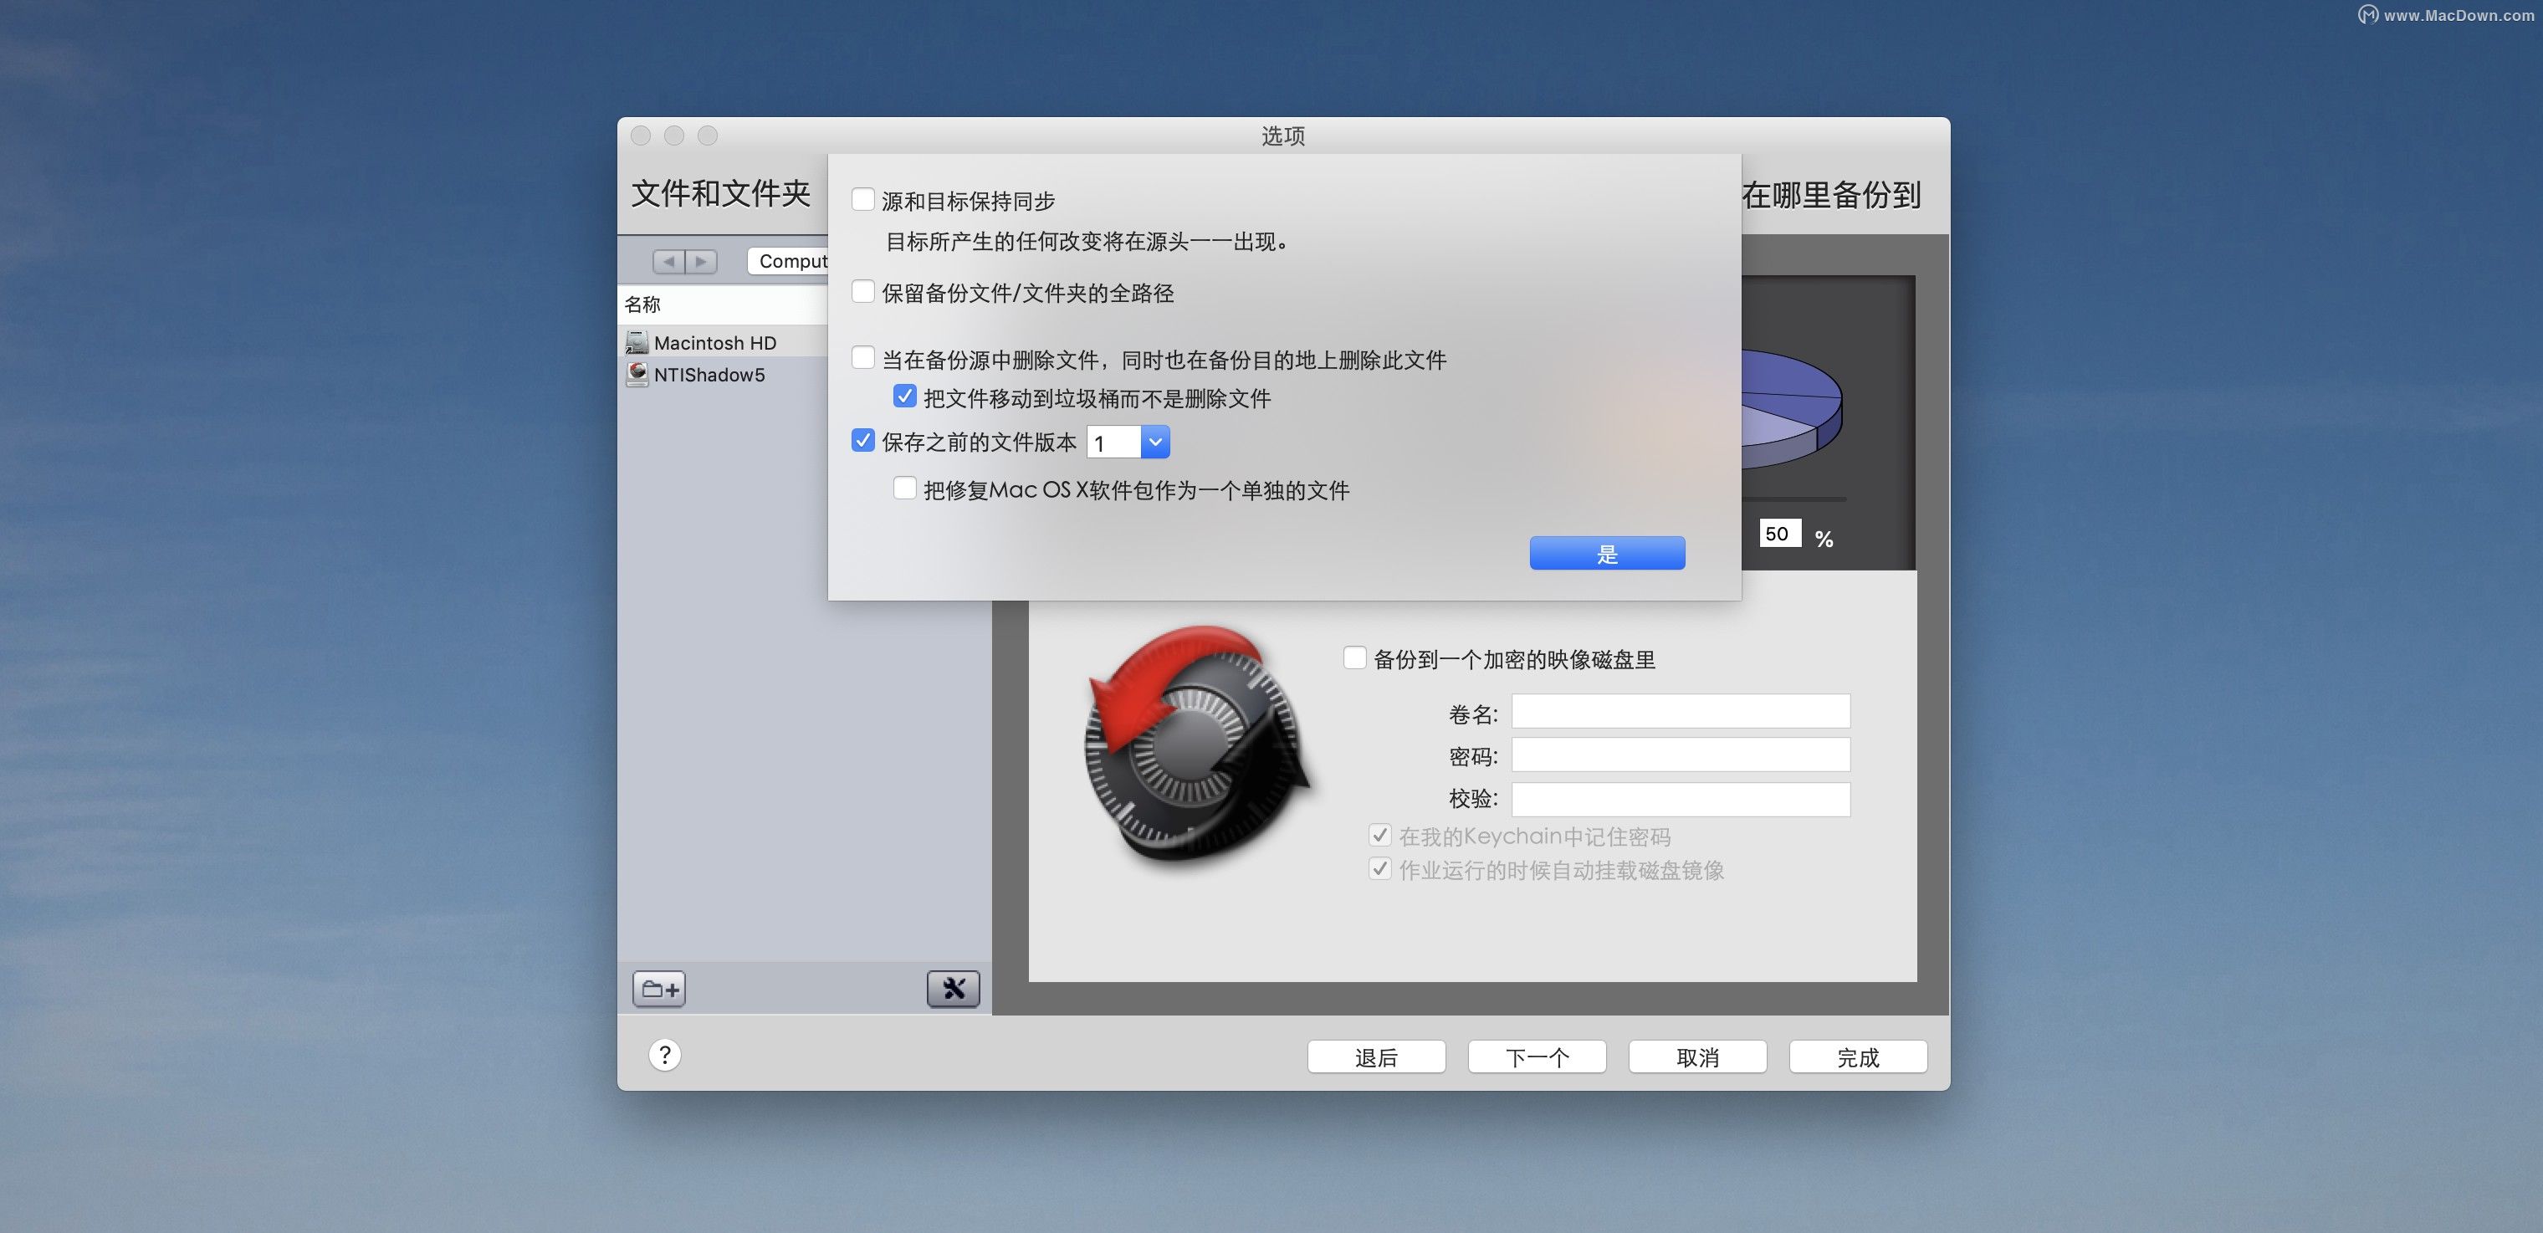2543x1233 pixels.
Task: Open the tools wrench options button
Action: pos(953,988)
